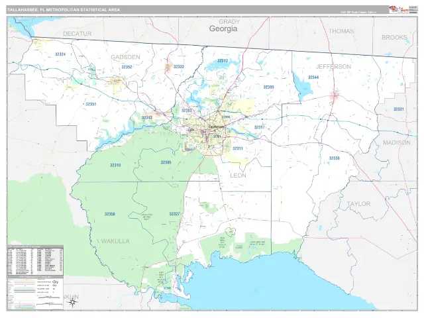Select the "TAYLOR" county label
Screen dimensions: 424x318
click(x=358, y=203)
